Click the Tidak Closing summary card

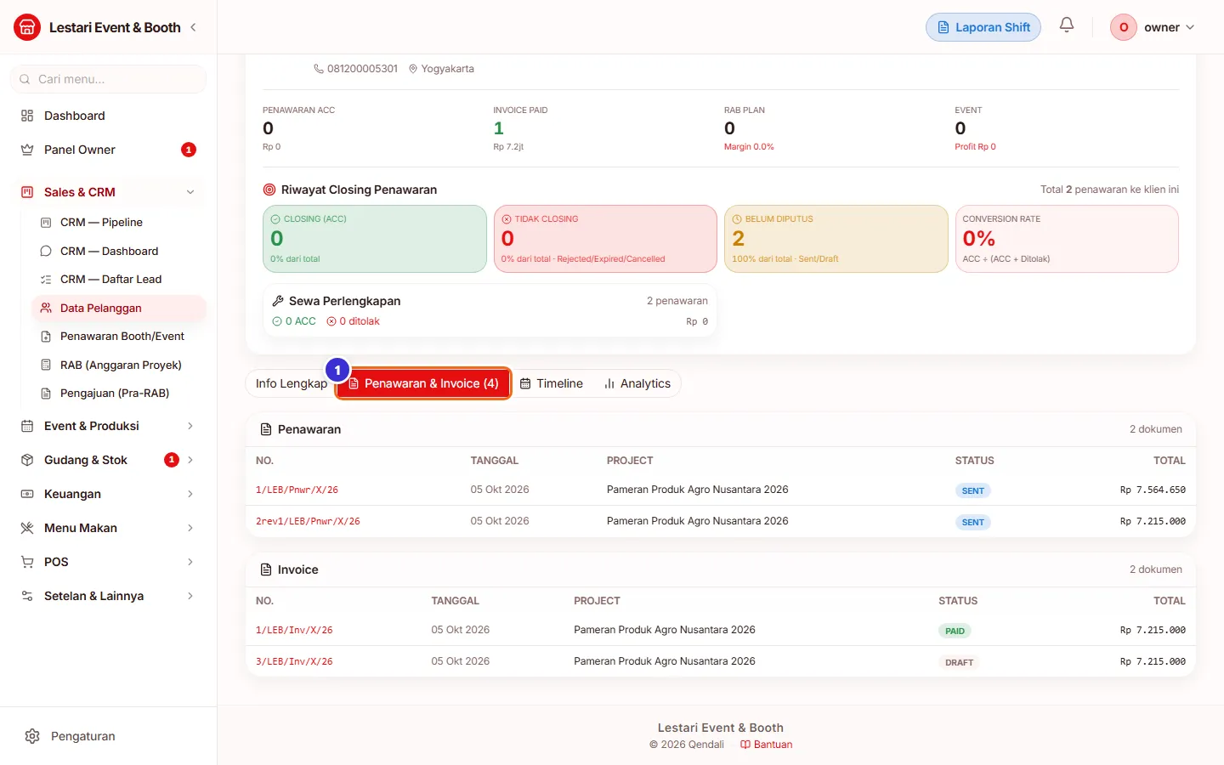(x=605, y=239)
